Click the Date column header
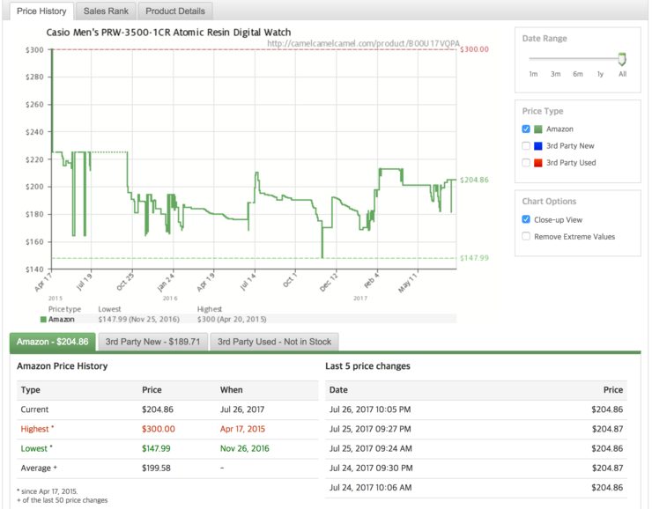This screenshot has height=509, width=652. tap(338, 390)
